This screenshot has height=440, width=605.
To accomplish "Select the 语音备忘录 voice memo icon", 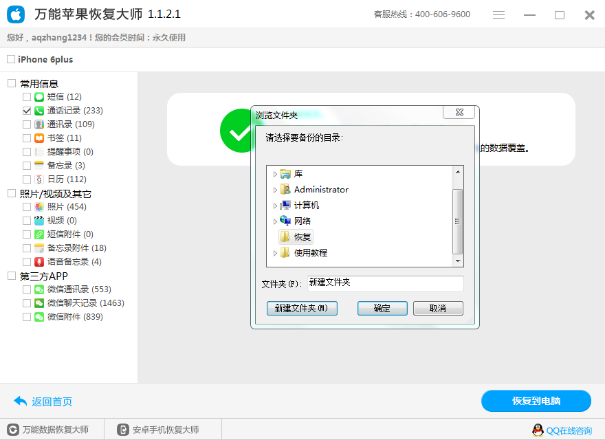I will (38, 261).
